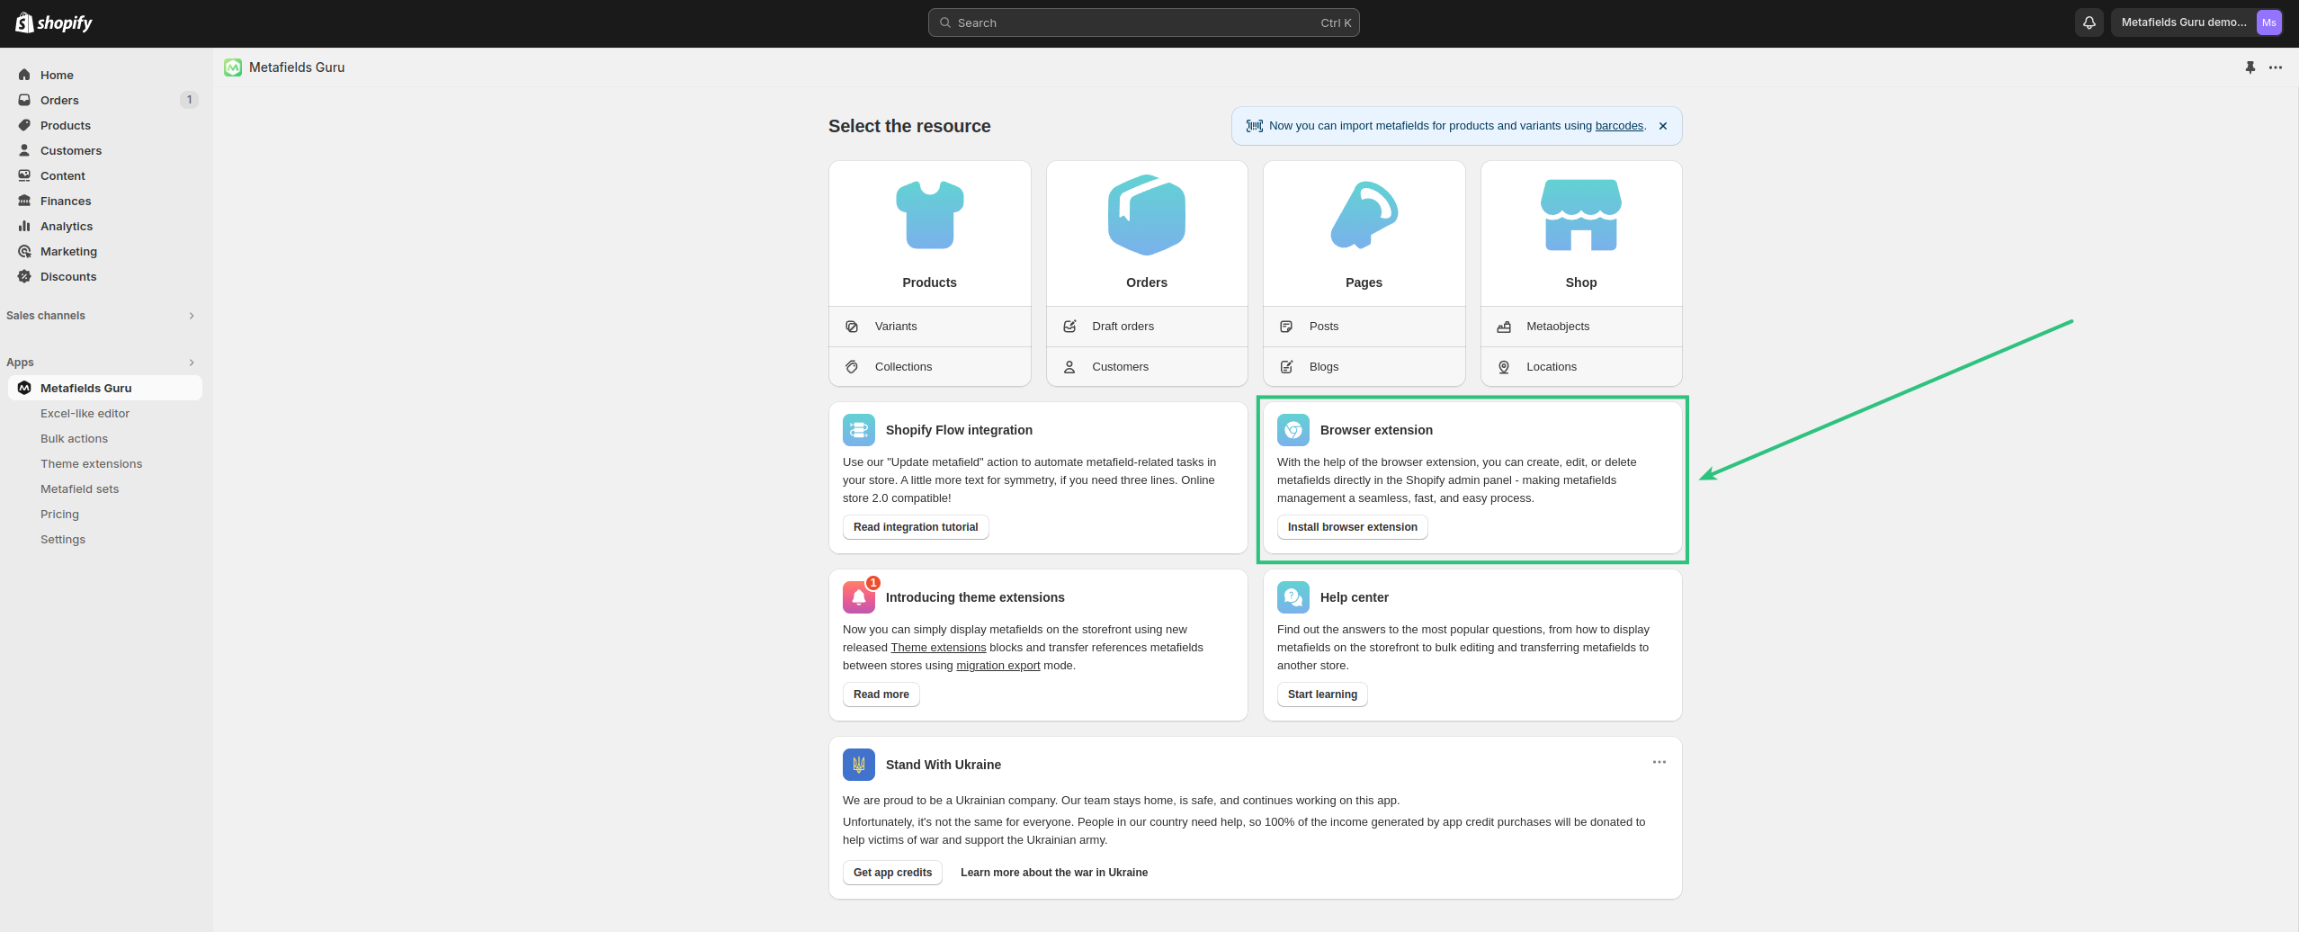Open Learn more about the war in Ukraine

tap(1054, 873)
